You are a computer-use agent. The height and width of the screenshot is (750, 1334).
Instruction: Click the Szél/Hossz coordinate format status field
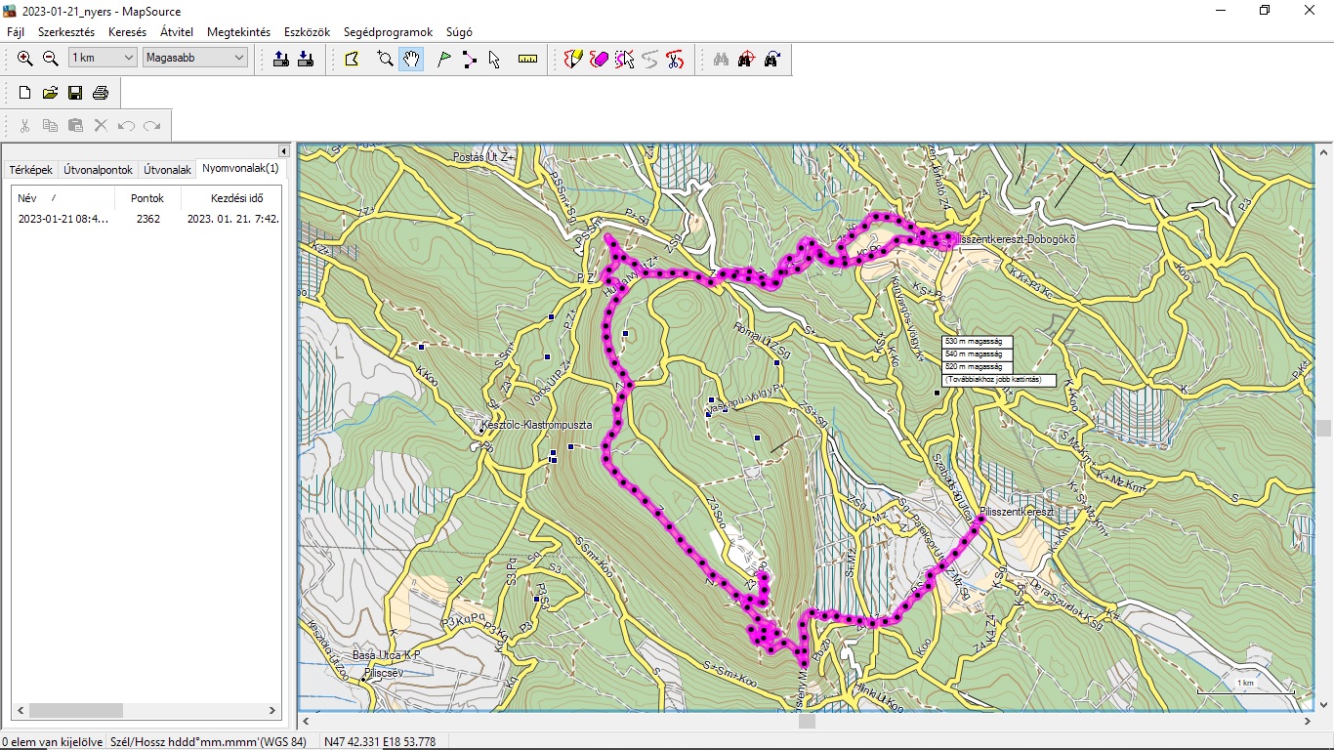click(210, 742)
